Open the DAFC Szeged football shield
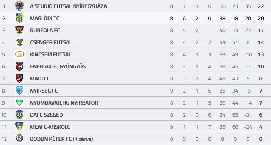Image resolution: width=271 pixels, height=145 pixels. 20,115
